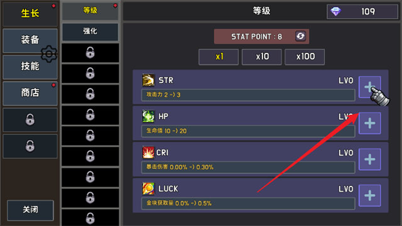Image resolution: width=402 pixels, height=226 pixels.
Task: Increase the HP stat with plus
Action: (369, 123)
